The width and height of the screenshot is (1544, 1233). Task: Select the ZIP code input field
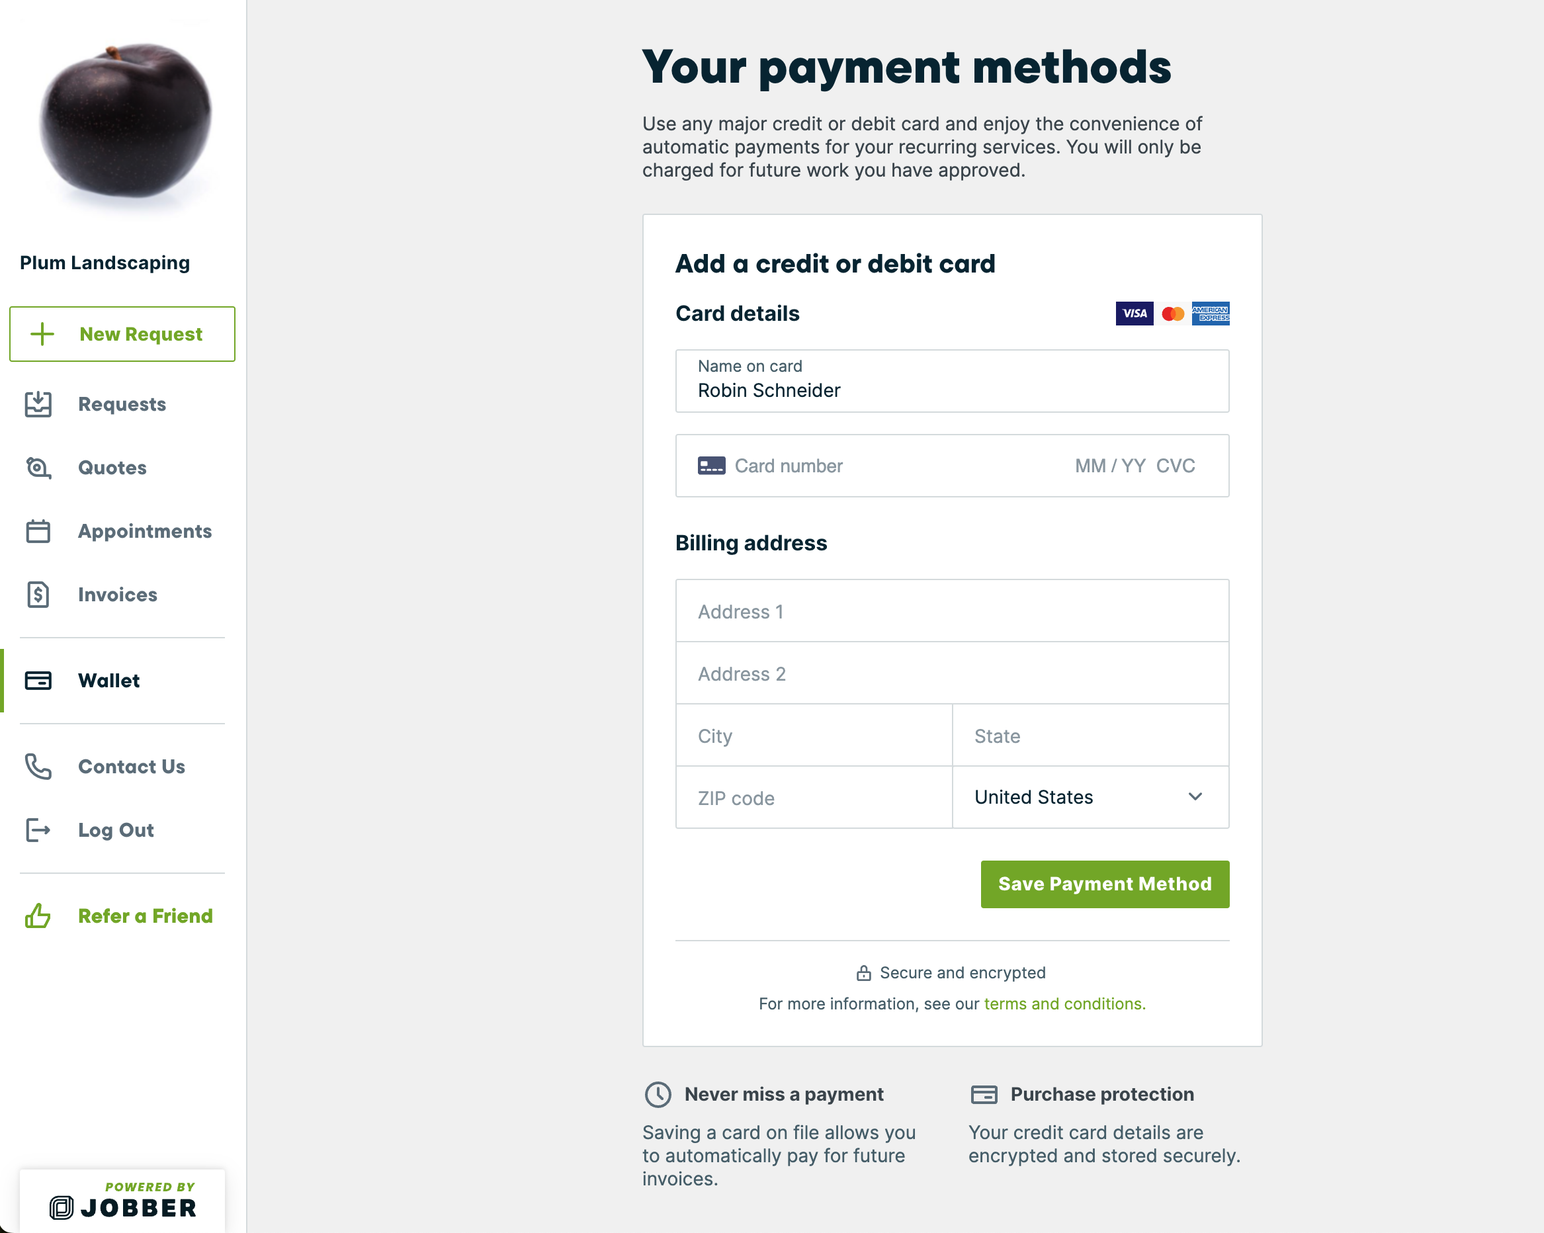(x=814, y=798)
